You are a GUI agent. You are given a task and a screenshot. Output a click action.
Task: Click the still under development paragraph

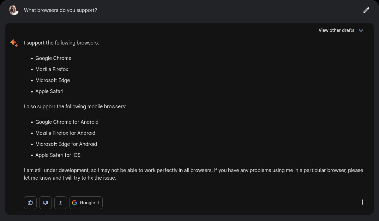[x=194, y=174]
